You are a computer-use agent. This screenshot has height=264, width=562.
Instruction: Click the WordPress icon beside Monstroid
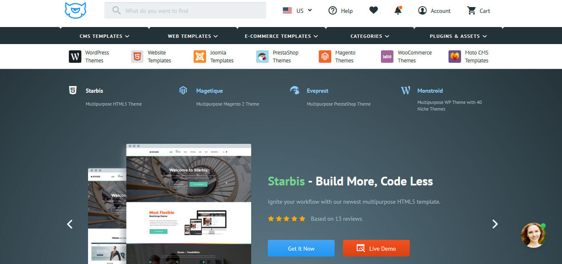(406, 90)
